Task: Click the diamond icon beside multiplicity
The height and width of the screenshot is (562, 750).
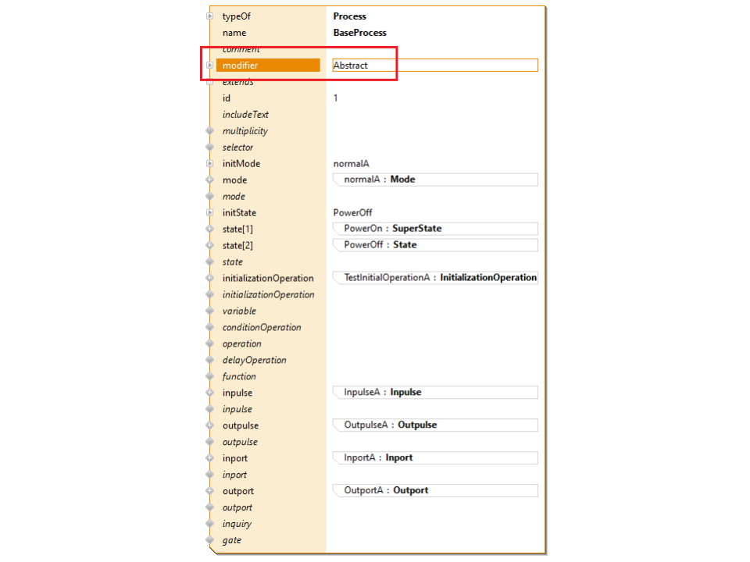Action: (x=209, y=131)
